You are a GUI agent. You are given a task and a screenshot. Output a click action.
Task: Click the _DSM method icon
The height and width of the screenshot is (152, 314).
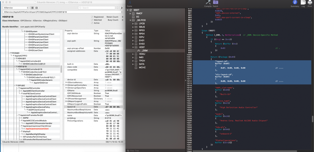139,51
